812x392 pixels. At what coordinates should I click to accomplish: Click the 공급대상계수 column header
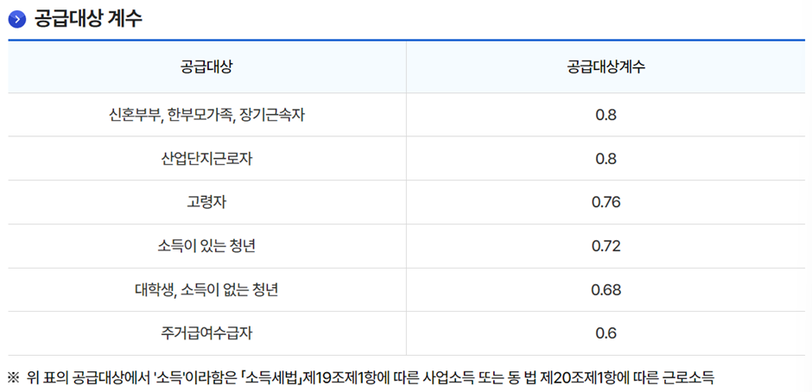point(606,67)
